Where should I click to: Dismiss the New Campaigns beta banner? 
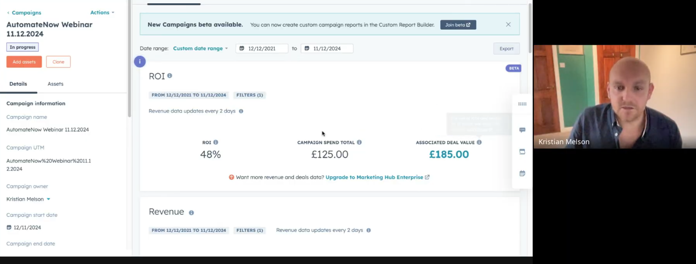[508, 24]
